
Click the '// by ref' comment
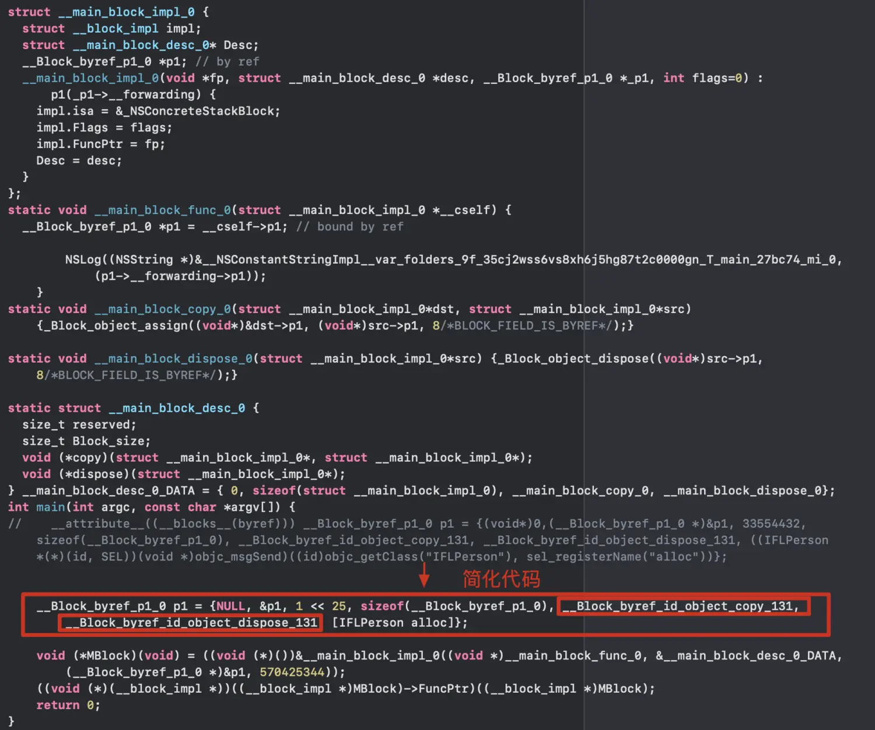227,62
